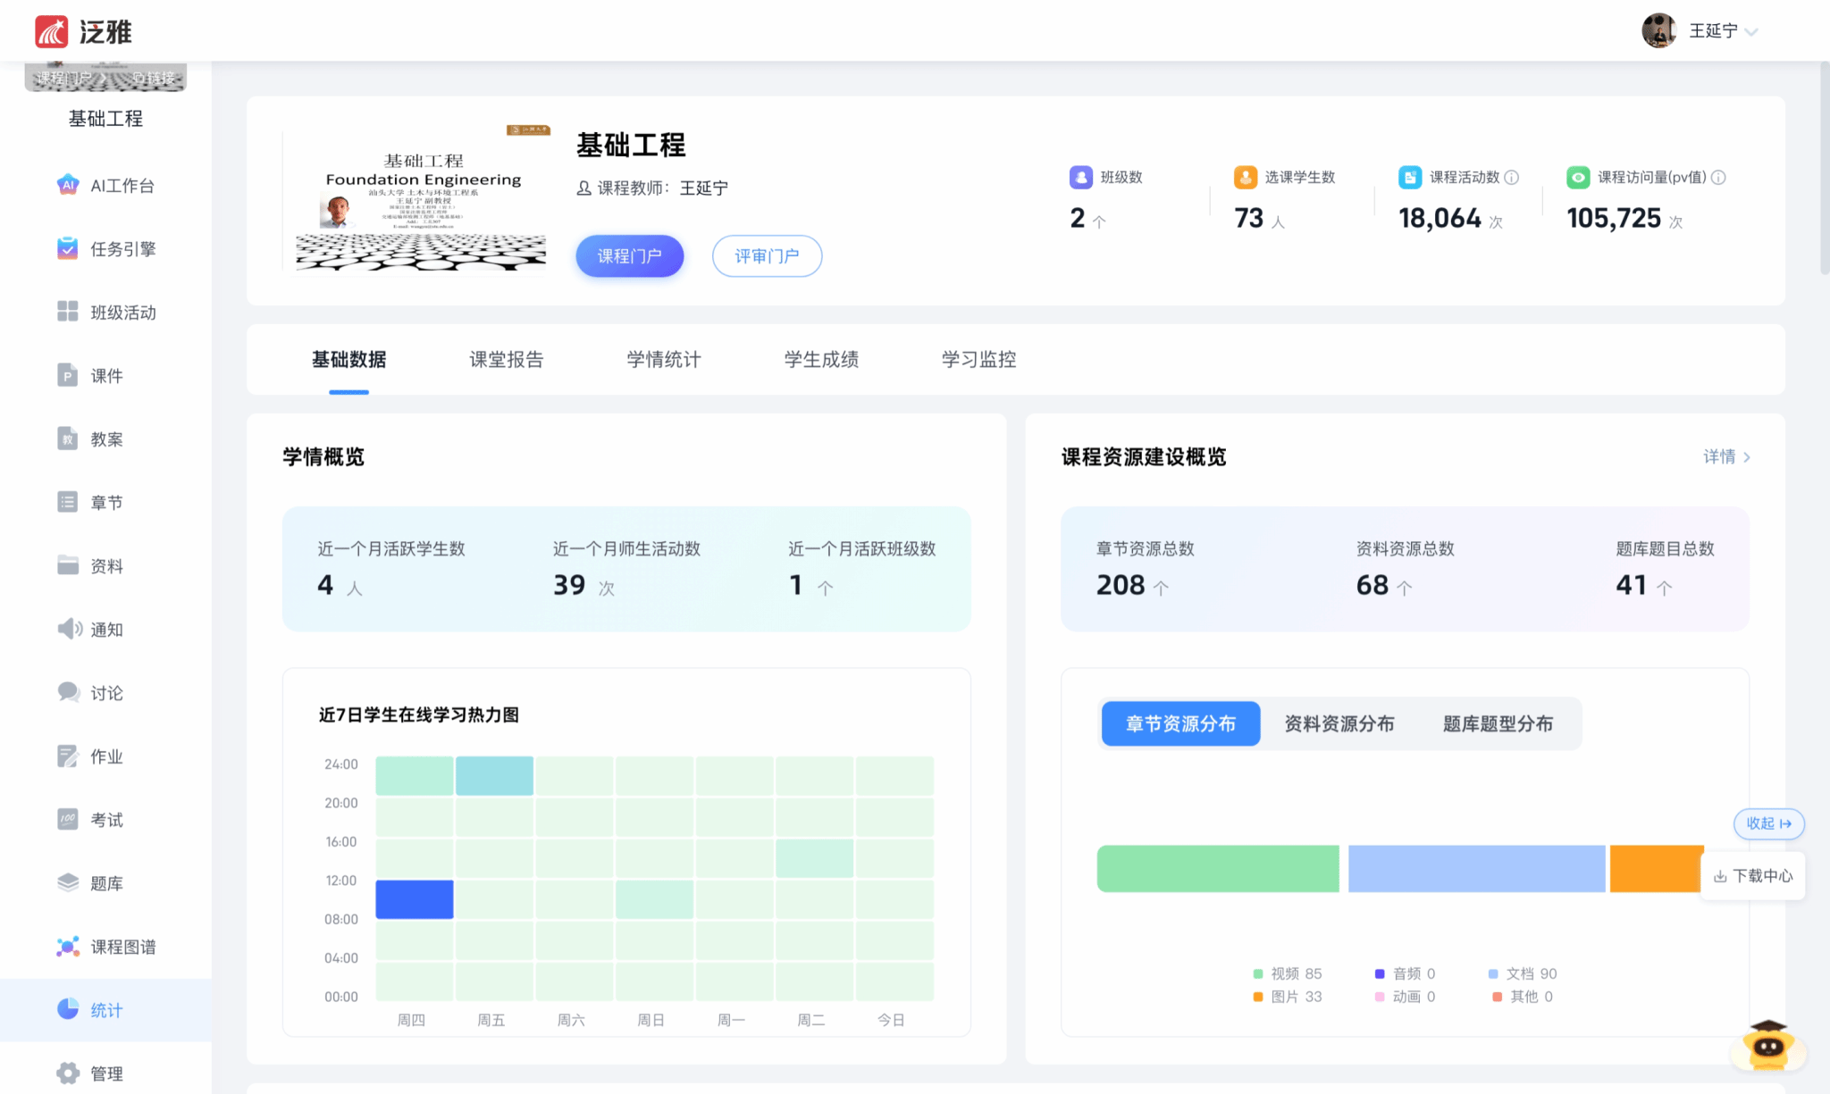Expand the 王延宁 user dropdown
Viewport: 1830px width, 1094px height.
click(x=1751, y=31)
